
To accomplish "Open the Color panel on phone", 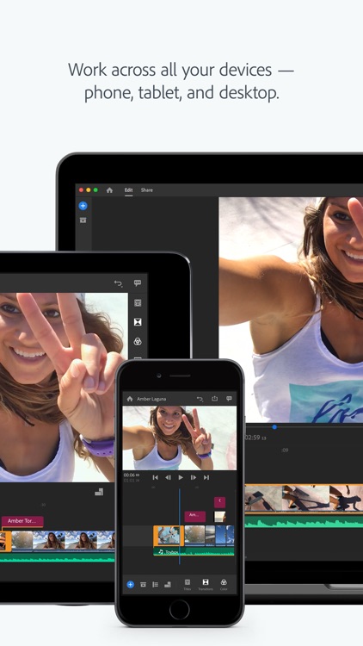I will click(x=224, y=584).
